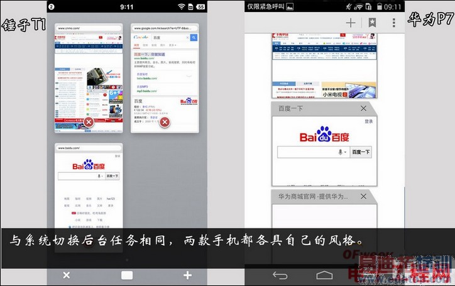Tap the white square tab icon in T1 bottom bar

[x=127, y=275]
